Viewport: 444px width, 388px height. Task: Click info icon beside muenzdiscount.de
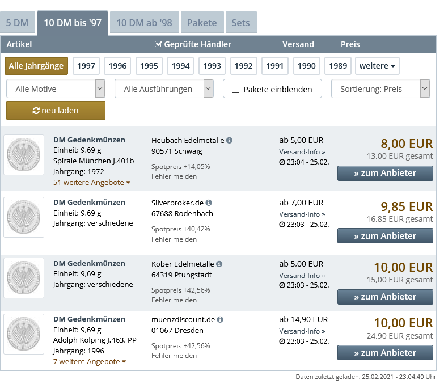click(220, 320)
